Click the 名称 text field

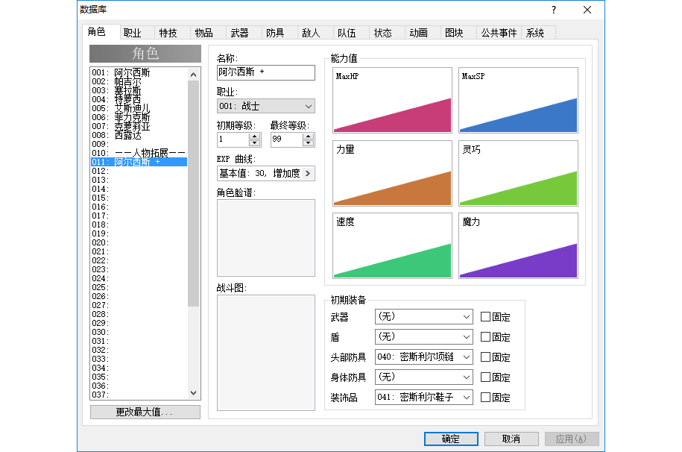266,72
